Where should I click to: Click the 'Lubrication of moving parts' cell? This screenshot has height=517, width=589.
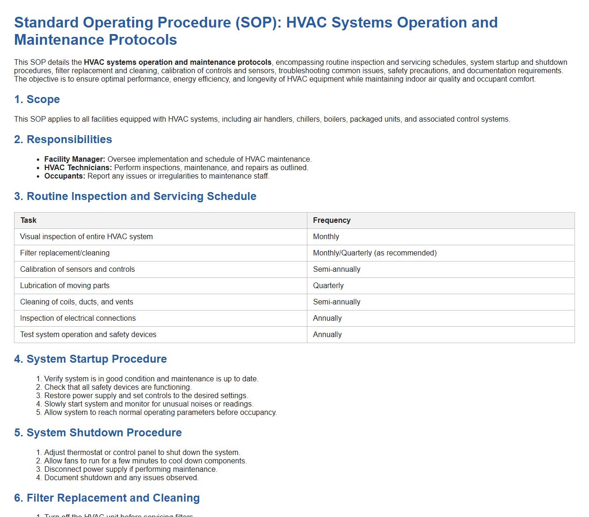[65, 286]
